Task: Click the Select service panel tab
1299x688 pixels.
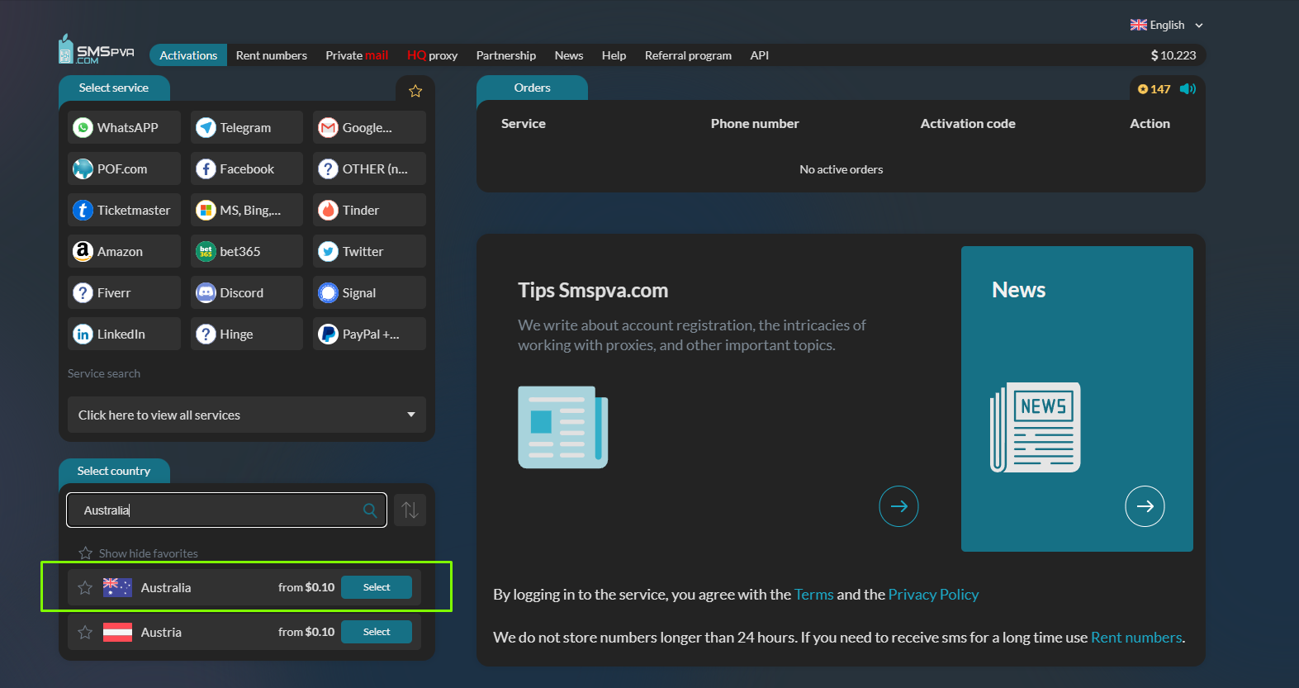Action: click(x=114, y=88)
